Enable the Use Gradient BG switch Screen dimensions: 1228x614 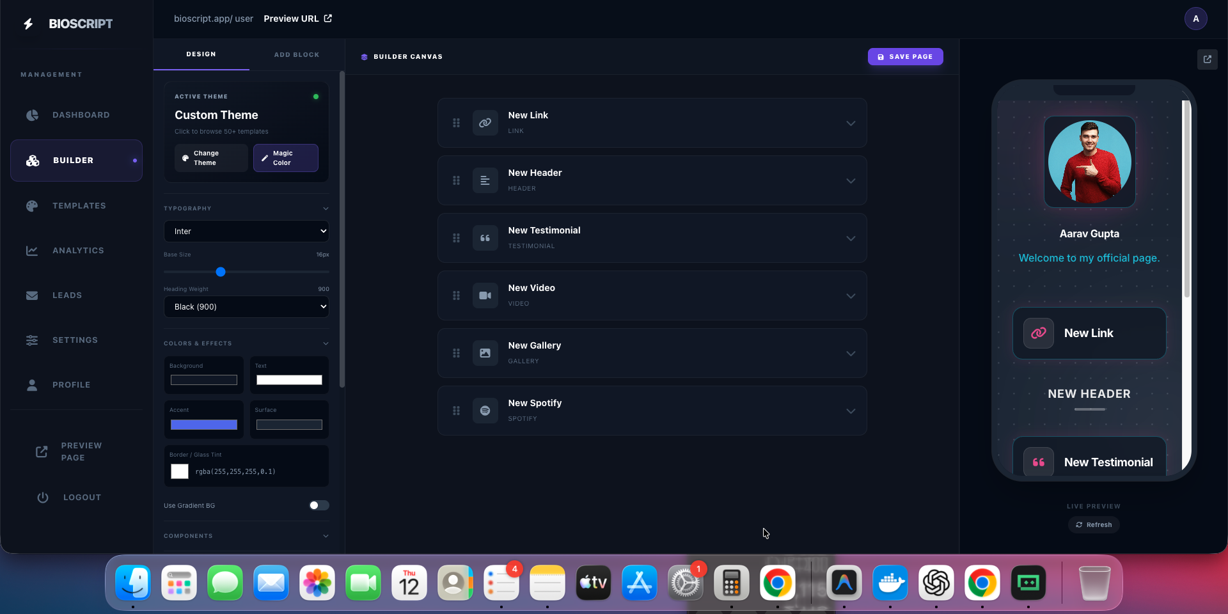pyautogui.click(x=318, y=505)
